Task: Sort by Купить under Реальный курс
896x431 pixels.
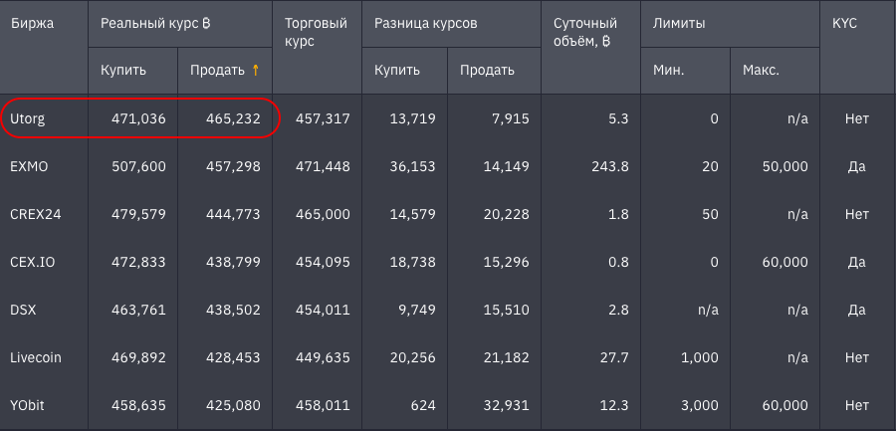Action: click(123, 71)
